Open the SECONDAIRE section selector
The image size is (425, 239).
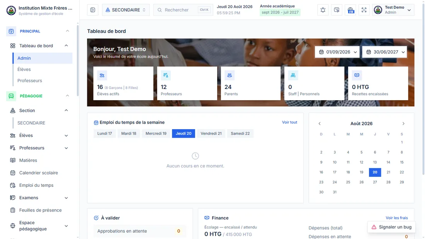[126, 10]
